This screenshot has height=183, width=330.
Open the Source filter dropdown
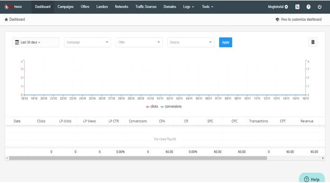click(x=191, y=43)
